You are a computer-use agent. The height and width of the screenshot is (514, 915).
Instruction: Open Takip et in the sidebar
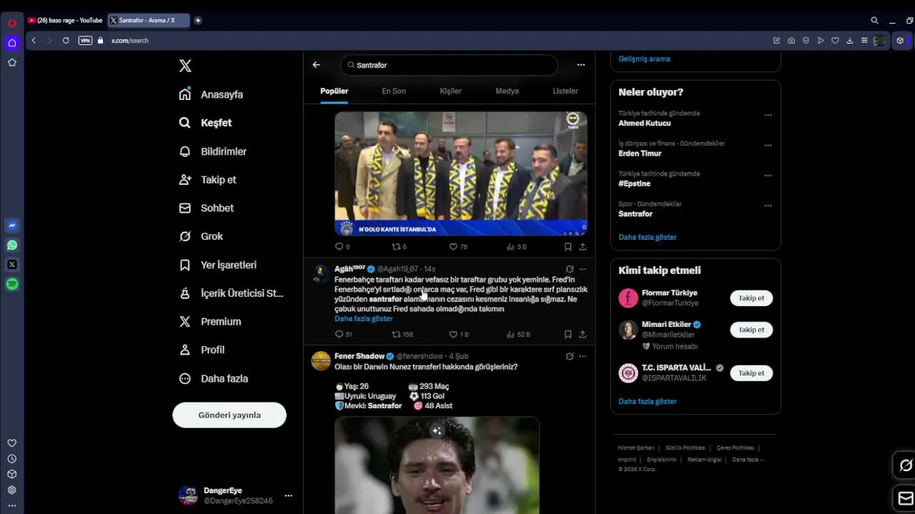[x=207, y=180]
